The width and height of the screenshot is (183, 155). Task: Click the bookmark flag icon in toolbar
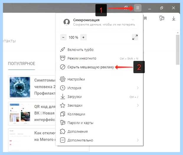pos(145,18)
